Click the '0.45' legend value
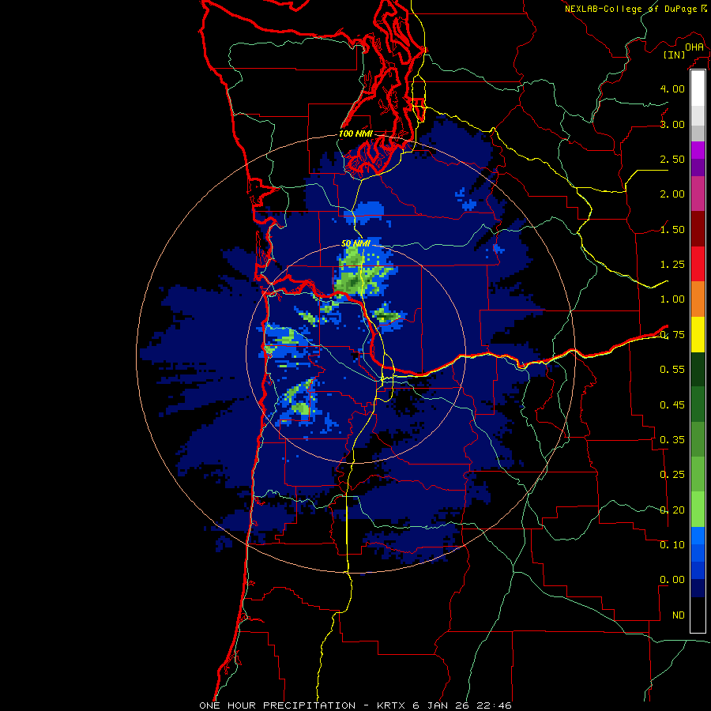This screenshot has height=711, width=711. coord(672,405)
